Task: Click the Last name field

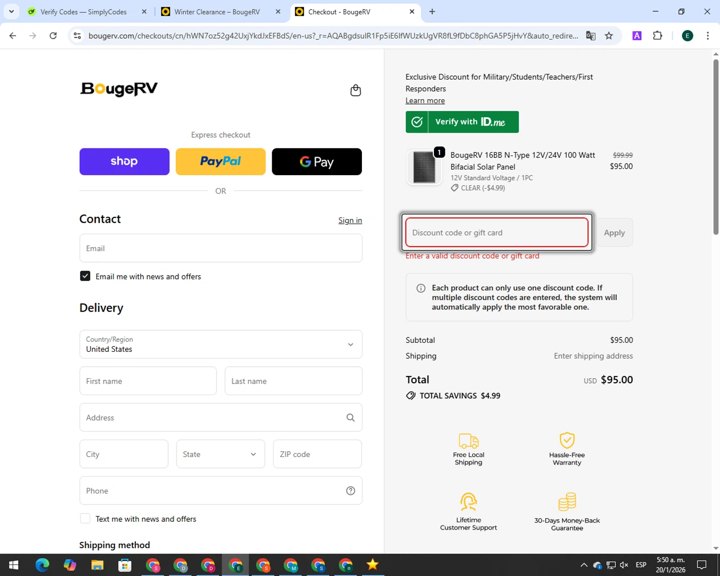Action: pyautogui.click(x=293, y=381)
